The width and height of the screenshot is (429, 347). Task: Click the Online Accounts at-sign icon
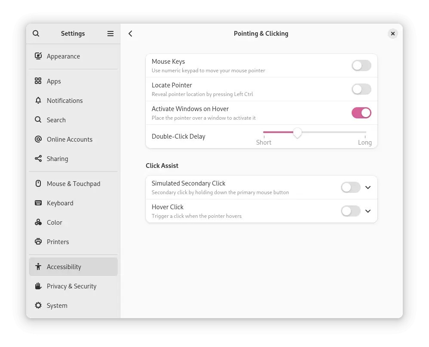click(x=38, y=139)
